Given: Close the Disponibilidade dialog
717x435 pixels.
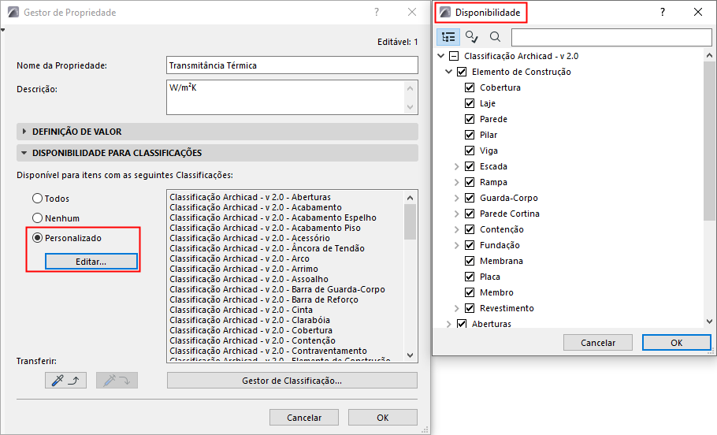Looking at the screenshot, I should (698, 13).
